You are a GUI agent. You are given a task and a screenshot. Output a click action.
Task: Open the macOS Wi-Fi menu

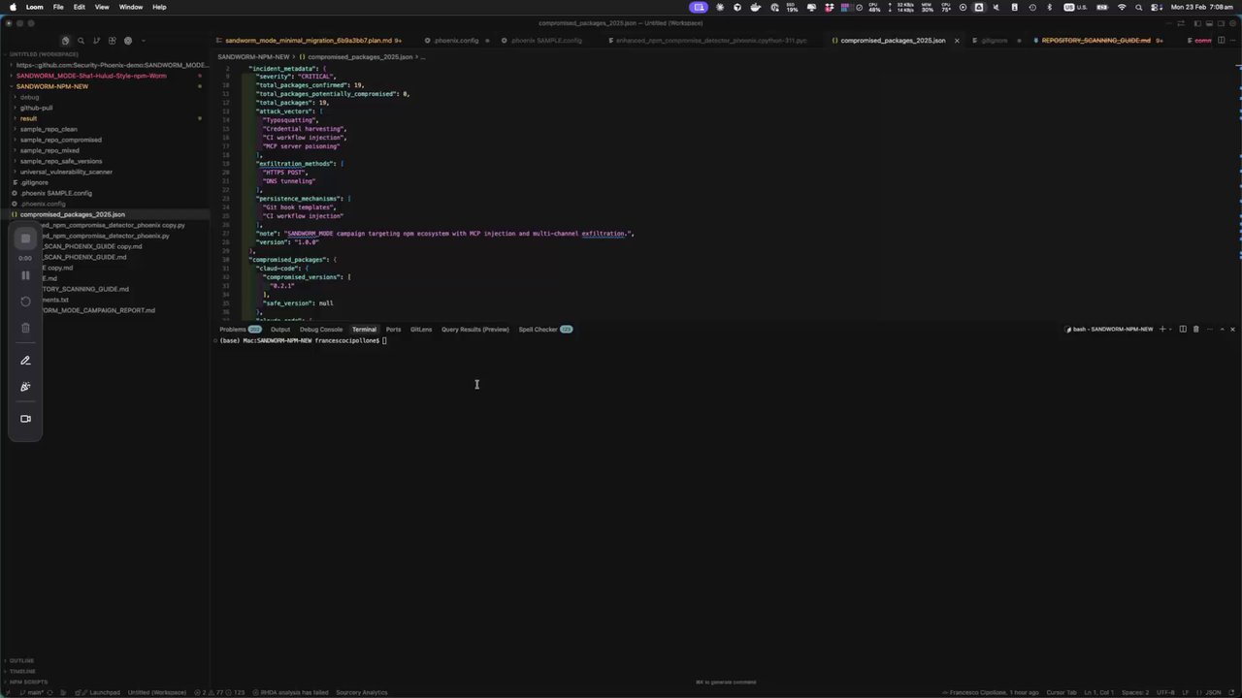tap(1122, 7)
